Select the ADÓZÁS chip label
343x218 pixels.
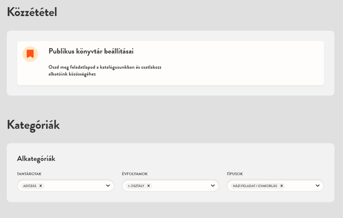[30, 186]
